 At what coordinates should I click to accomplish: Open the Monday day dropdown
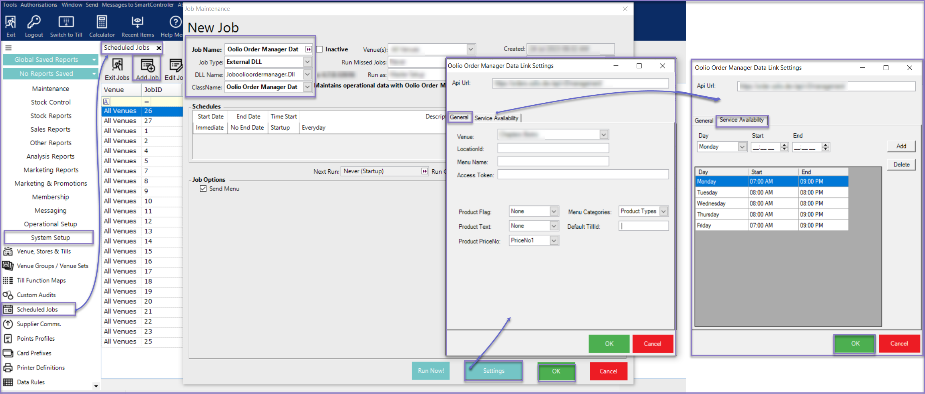click(x=742, y=147)
